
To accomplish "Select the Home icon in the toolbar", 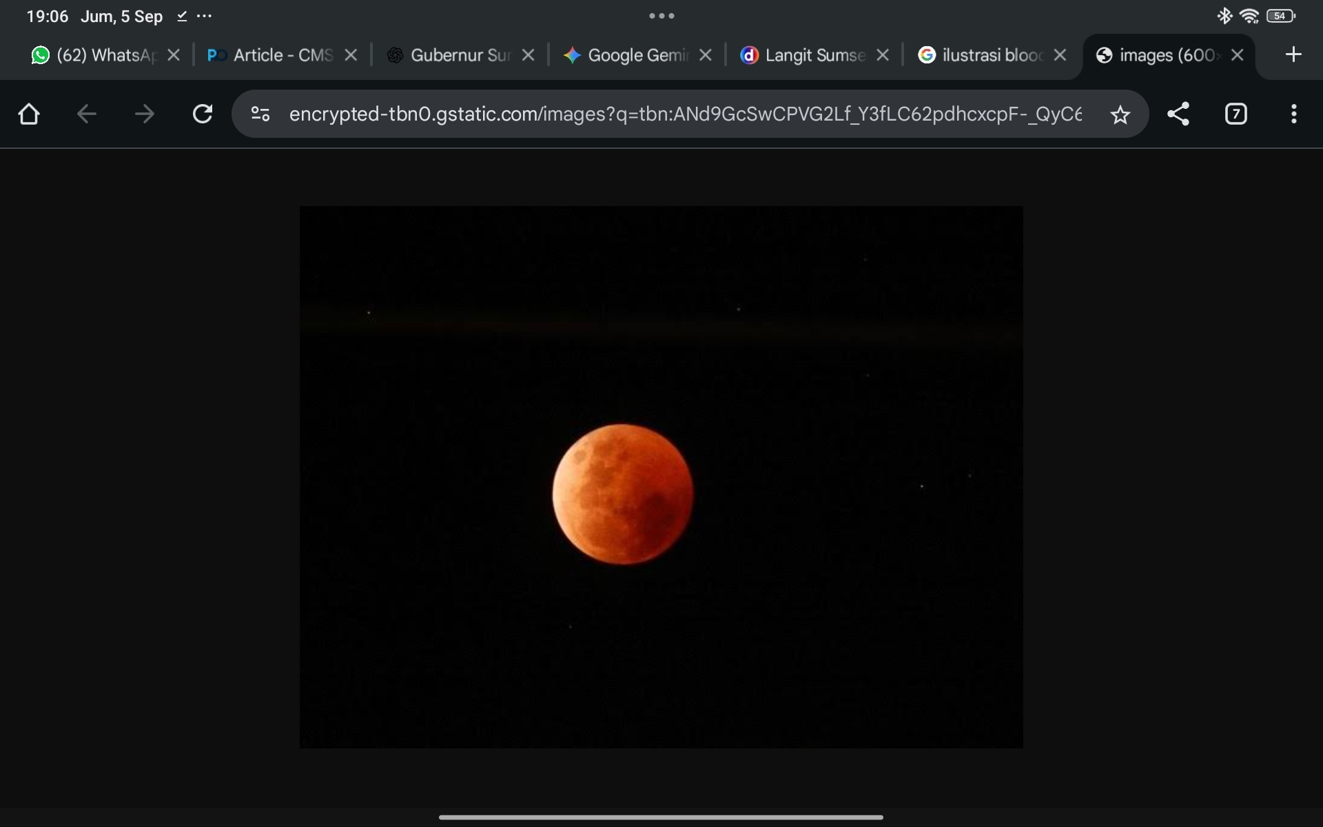I will coord(28,114).
